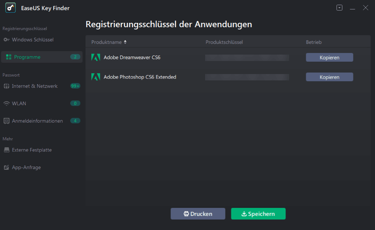Sort by Produktname using the sort arrows
375x230 pixels.
click(x=125, y=42)
